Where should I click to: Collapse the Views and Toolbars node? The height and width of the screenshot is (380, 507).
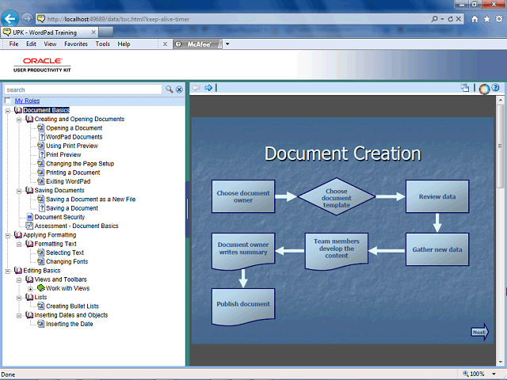point(19,280)
